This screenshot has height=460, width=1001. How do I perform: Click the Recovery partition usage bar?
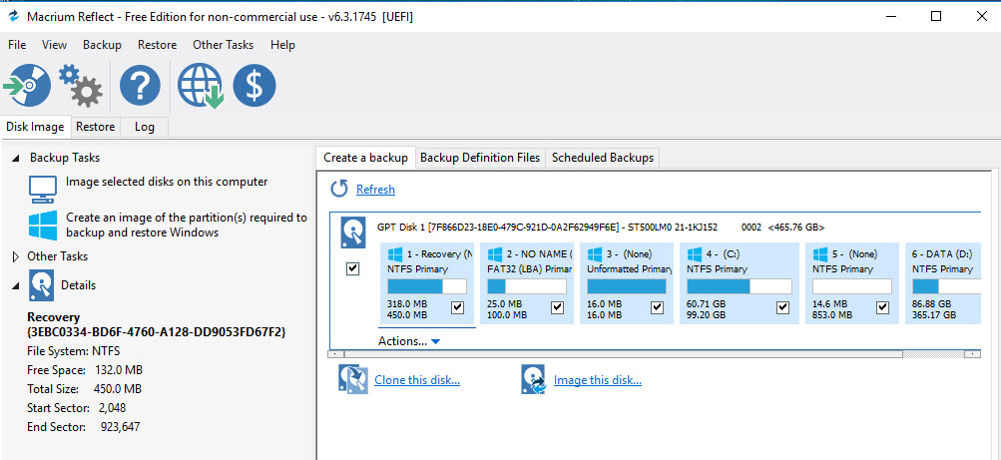(427, 285)
